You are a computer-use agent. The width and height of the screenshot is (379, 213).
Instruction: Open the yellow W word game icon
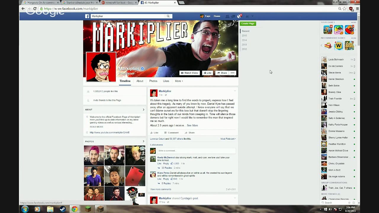point(338,46)
